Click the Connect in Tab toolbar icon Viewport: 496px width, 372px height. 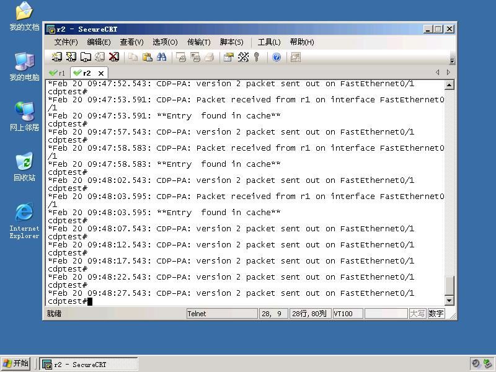pyautogui.click(x=86, y=57)
